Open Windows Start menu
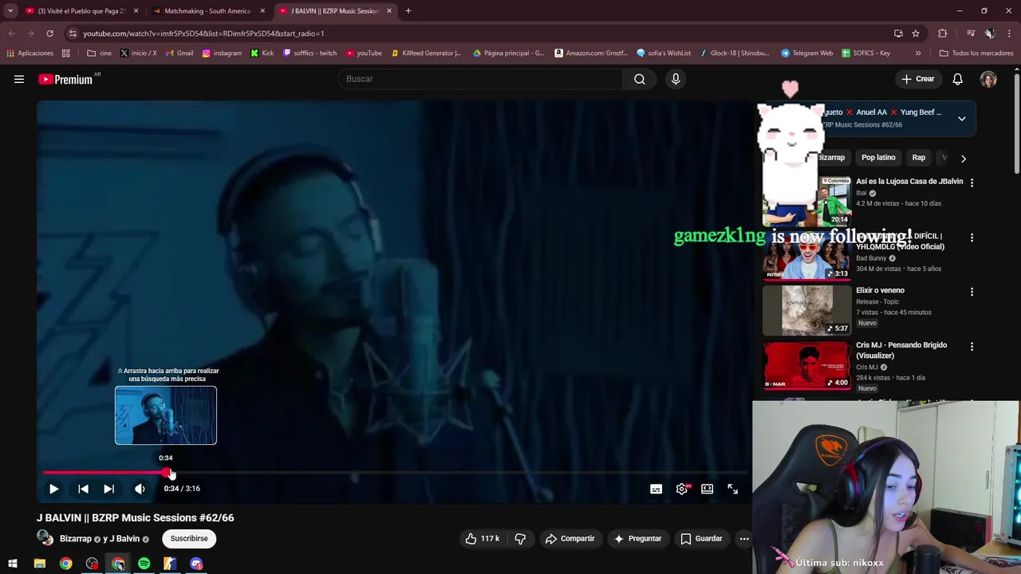The width and height of the screenshot is (1021, 574). click(x=13, y=564)
